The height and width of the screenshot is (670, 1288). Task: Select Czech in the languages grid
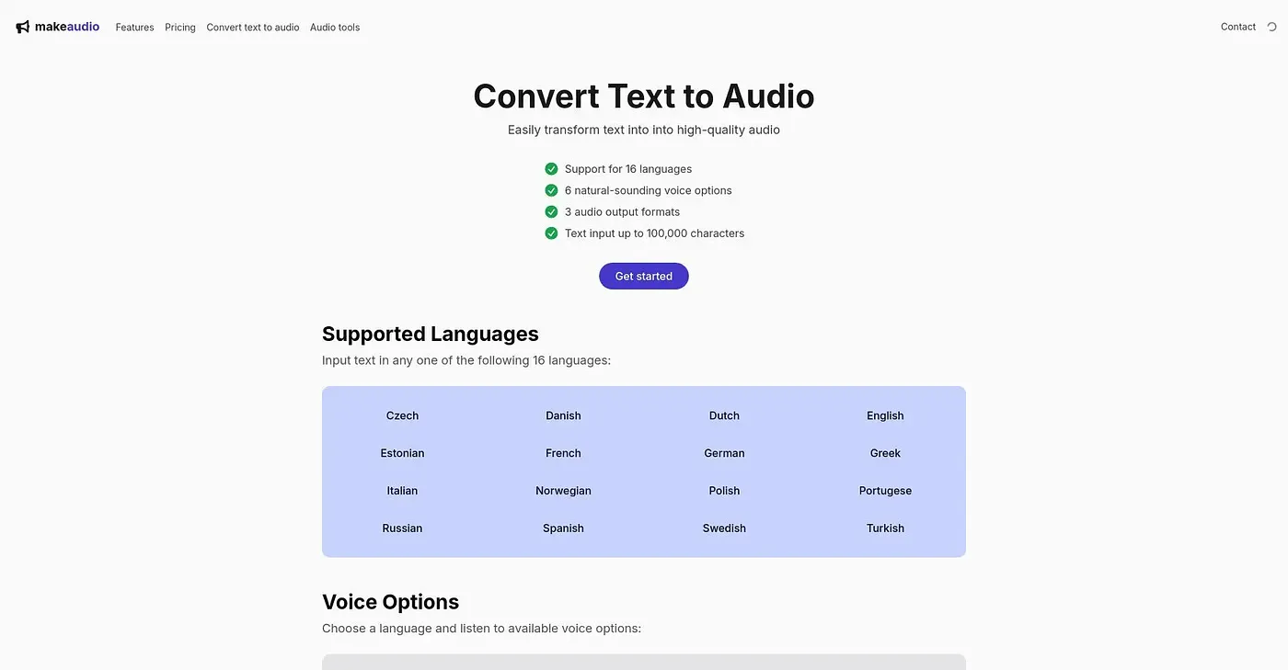pos(402,415)
